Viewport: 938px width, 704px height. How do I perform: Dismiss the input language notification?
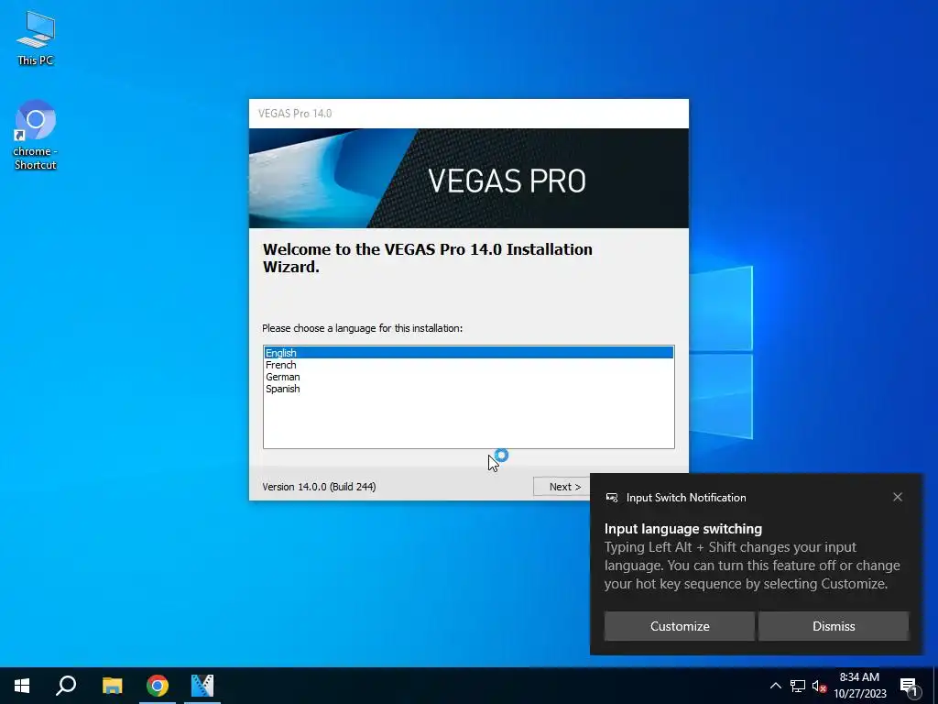[834, 626]
